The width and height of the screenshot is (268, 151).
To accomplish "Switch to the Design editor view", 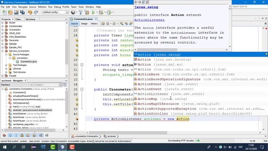I will (x=84, y=23).
